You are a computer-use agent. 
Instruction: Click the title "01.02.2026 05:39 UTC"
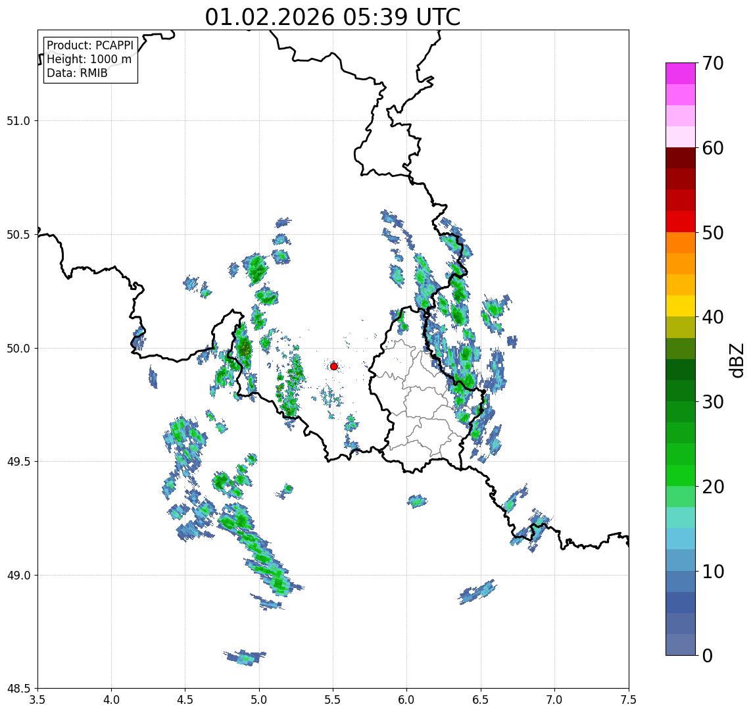(332, 17)
